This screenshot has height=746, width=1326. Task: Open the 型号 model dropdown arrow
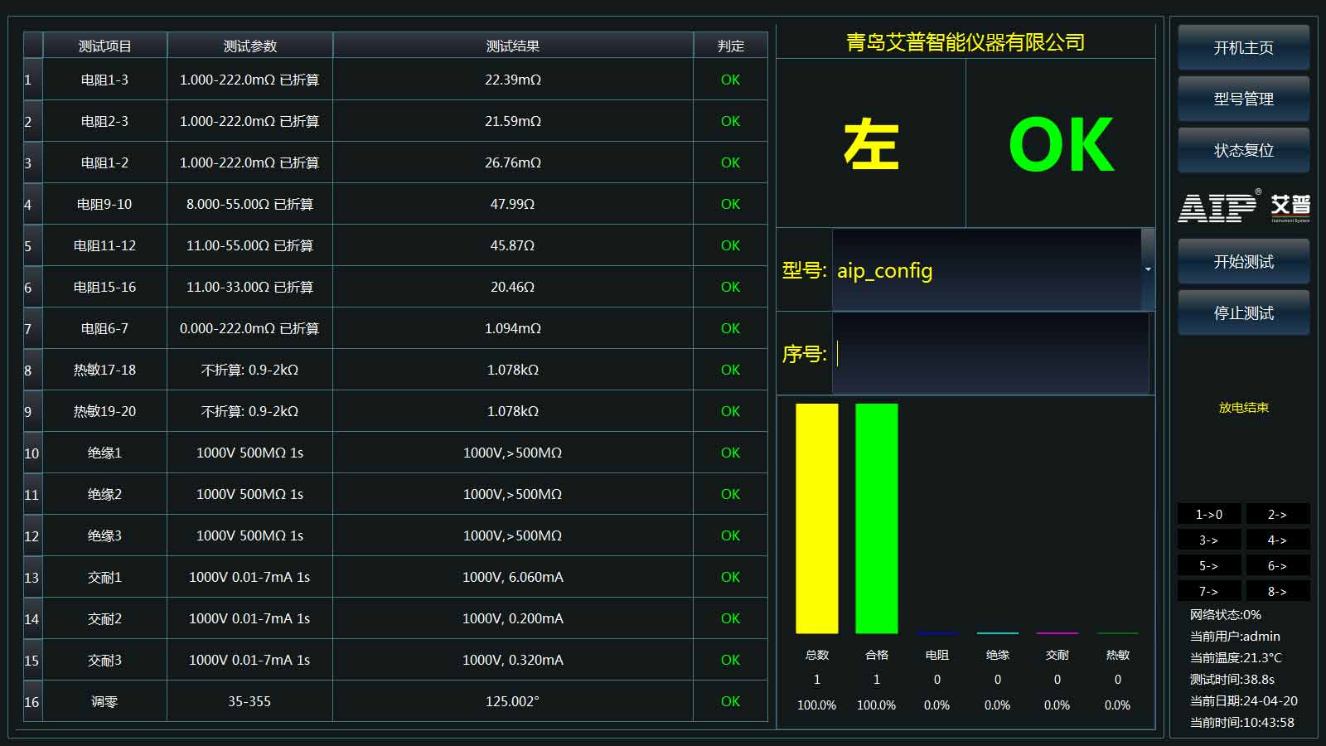[x=1148, y=269]
